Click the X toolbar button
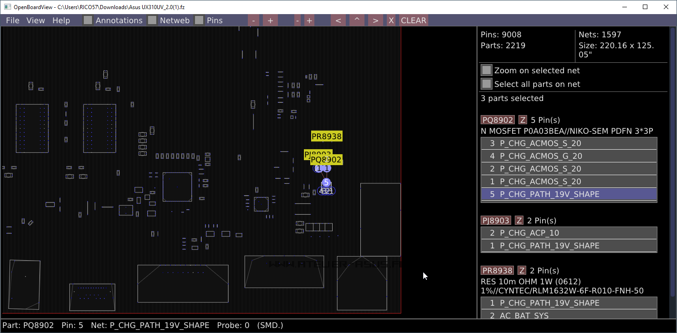This screenshot has width=677, height=333. pos(391,20)
